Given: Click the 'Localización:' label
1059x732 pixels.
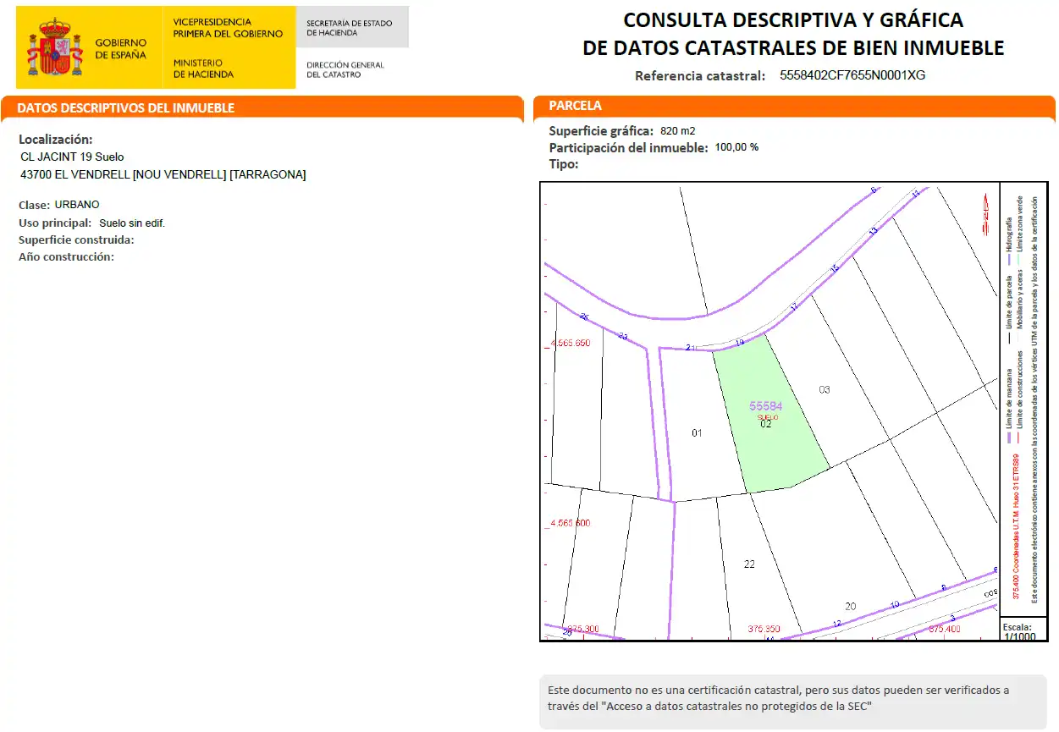Looking at the screenshot, I should [56, 140].
